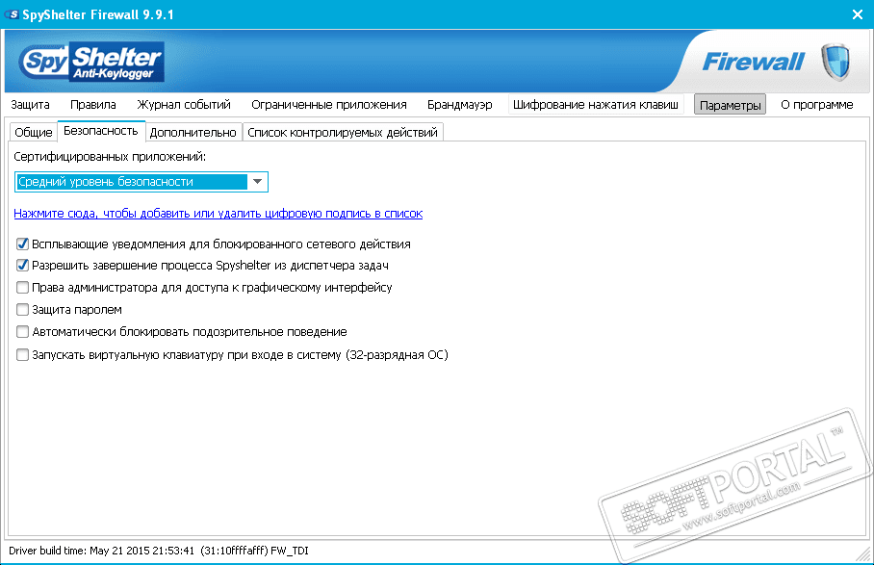Open the Журнал событий tab

184,105
